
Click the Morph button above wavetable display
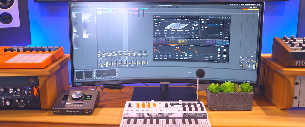178,22
